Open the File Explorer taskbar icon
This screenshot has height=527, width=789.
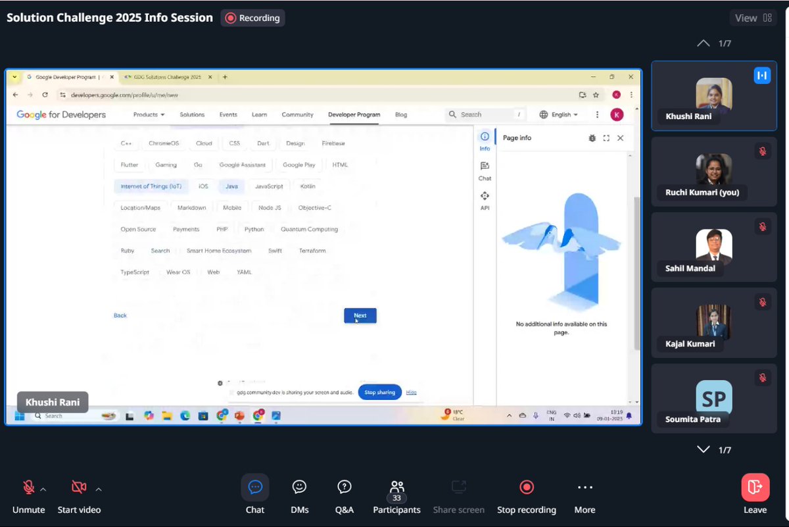[x=167, y=415]
